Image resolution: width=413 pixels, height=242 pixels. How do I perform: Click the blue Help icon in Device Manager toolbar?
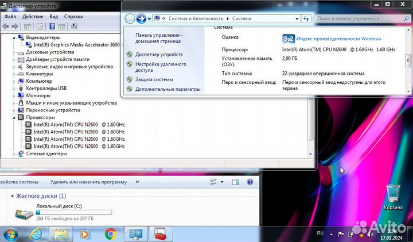(x=52, y=26)
